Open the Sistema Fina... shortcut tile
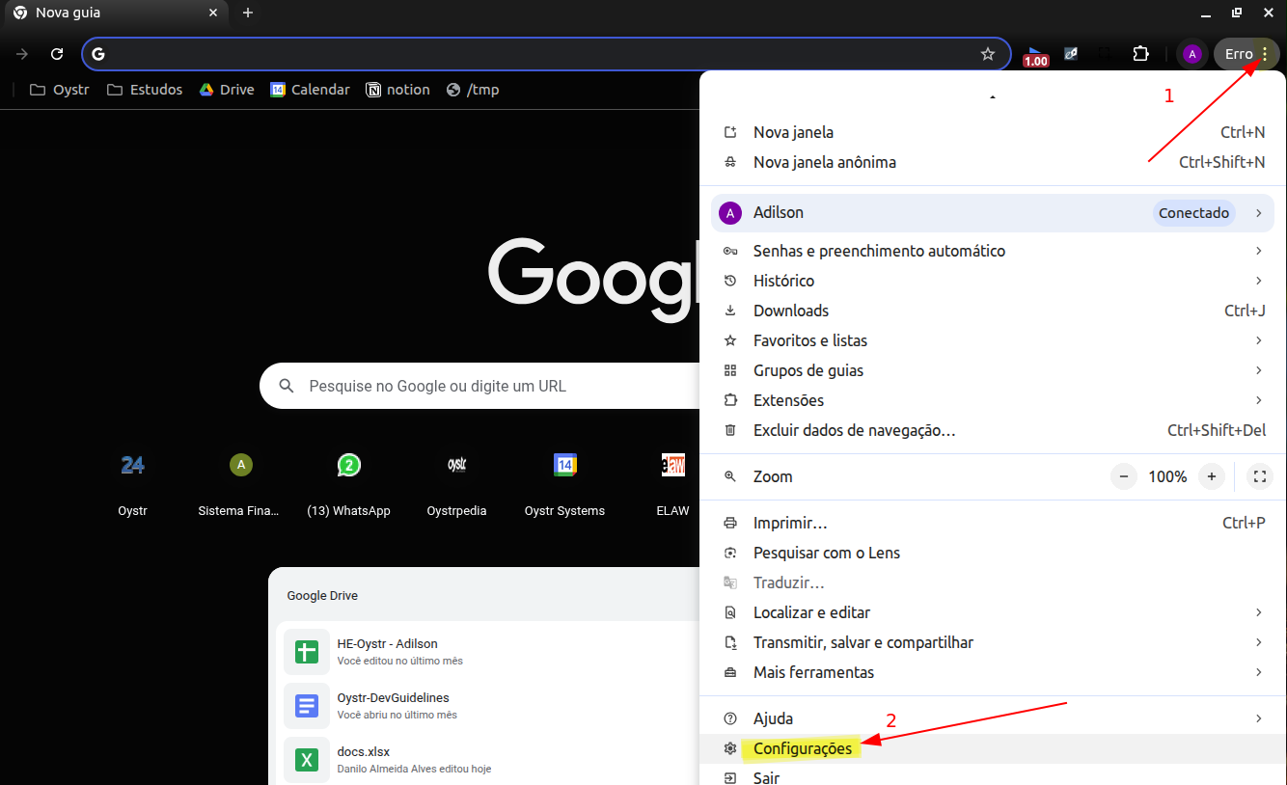 (240, 482)
